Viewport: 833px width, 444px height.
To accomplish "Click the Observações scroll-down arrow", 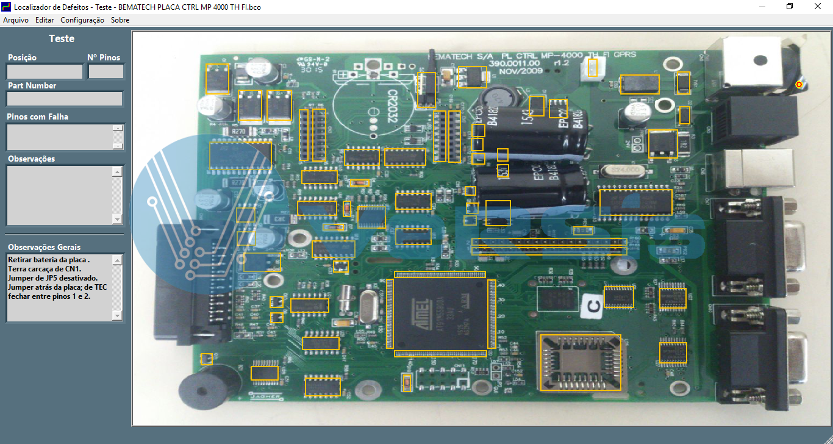I will tap(118, 219).
